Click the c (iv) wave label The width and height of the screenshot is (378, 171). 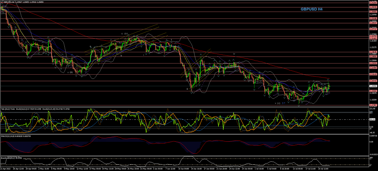125,34
